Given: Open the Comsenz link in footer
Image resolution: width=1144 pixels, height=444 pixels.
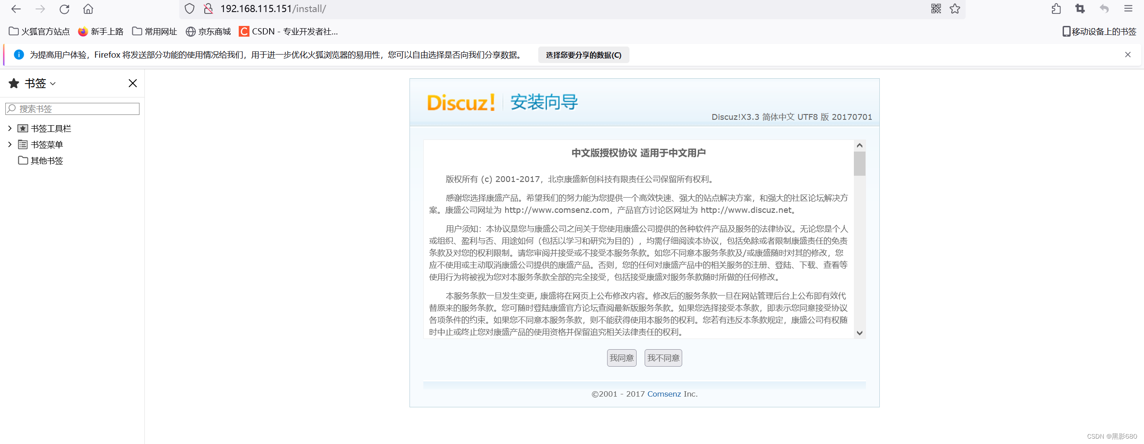Looking at the screenshot, I should [664, 394].
